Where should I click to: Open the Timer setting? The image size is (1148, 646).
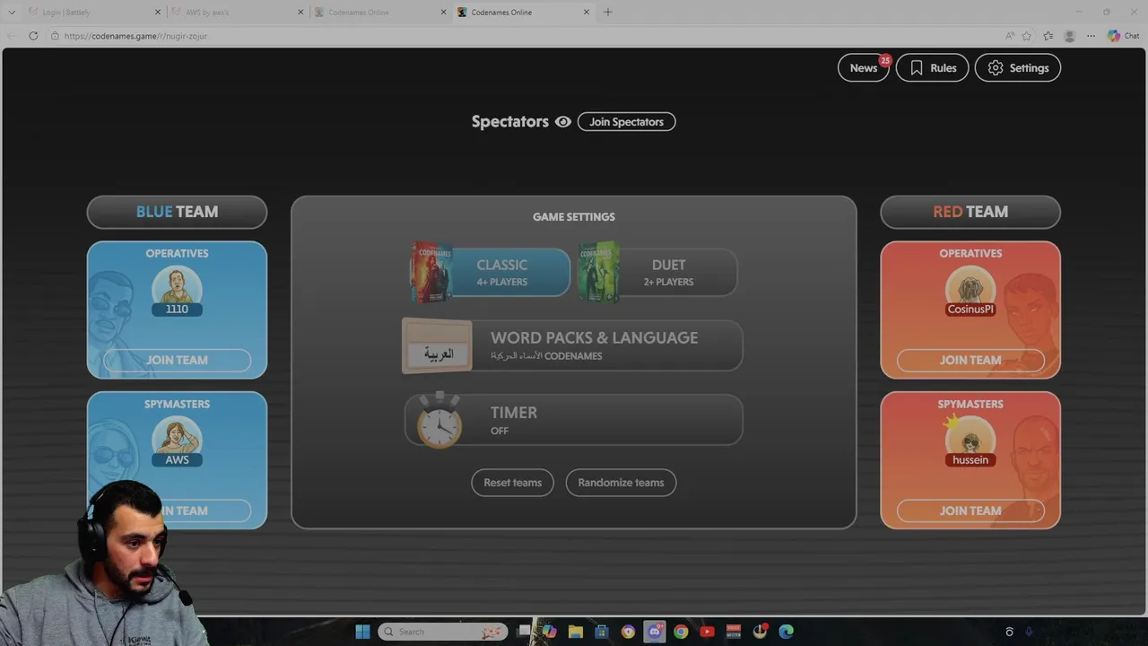pos(572,420)
